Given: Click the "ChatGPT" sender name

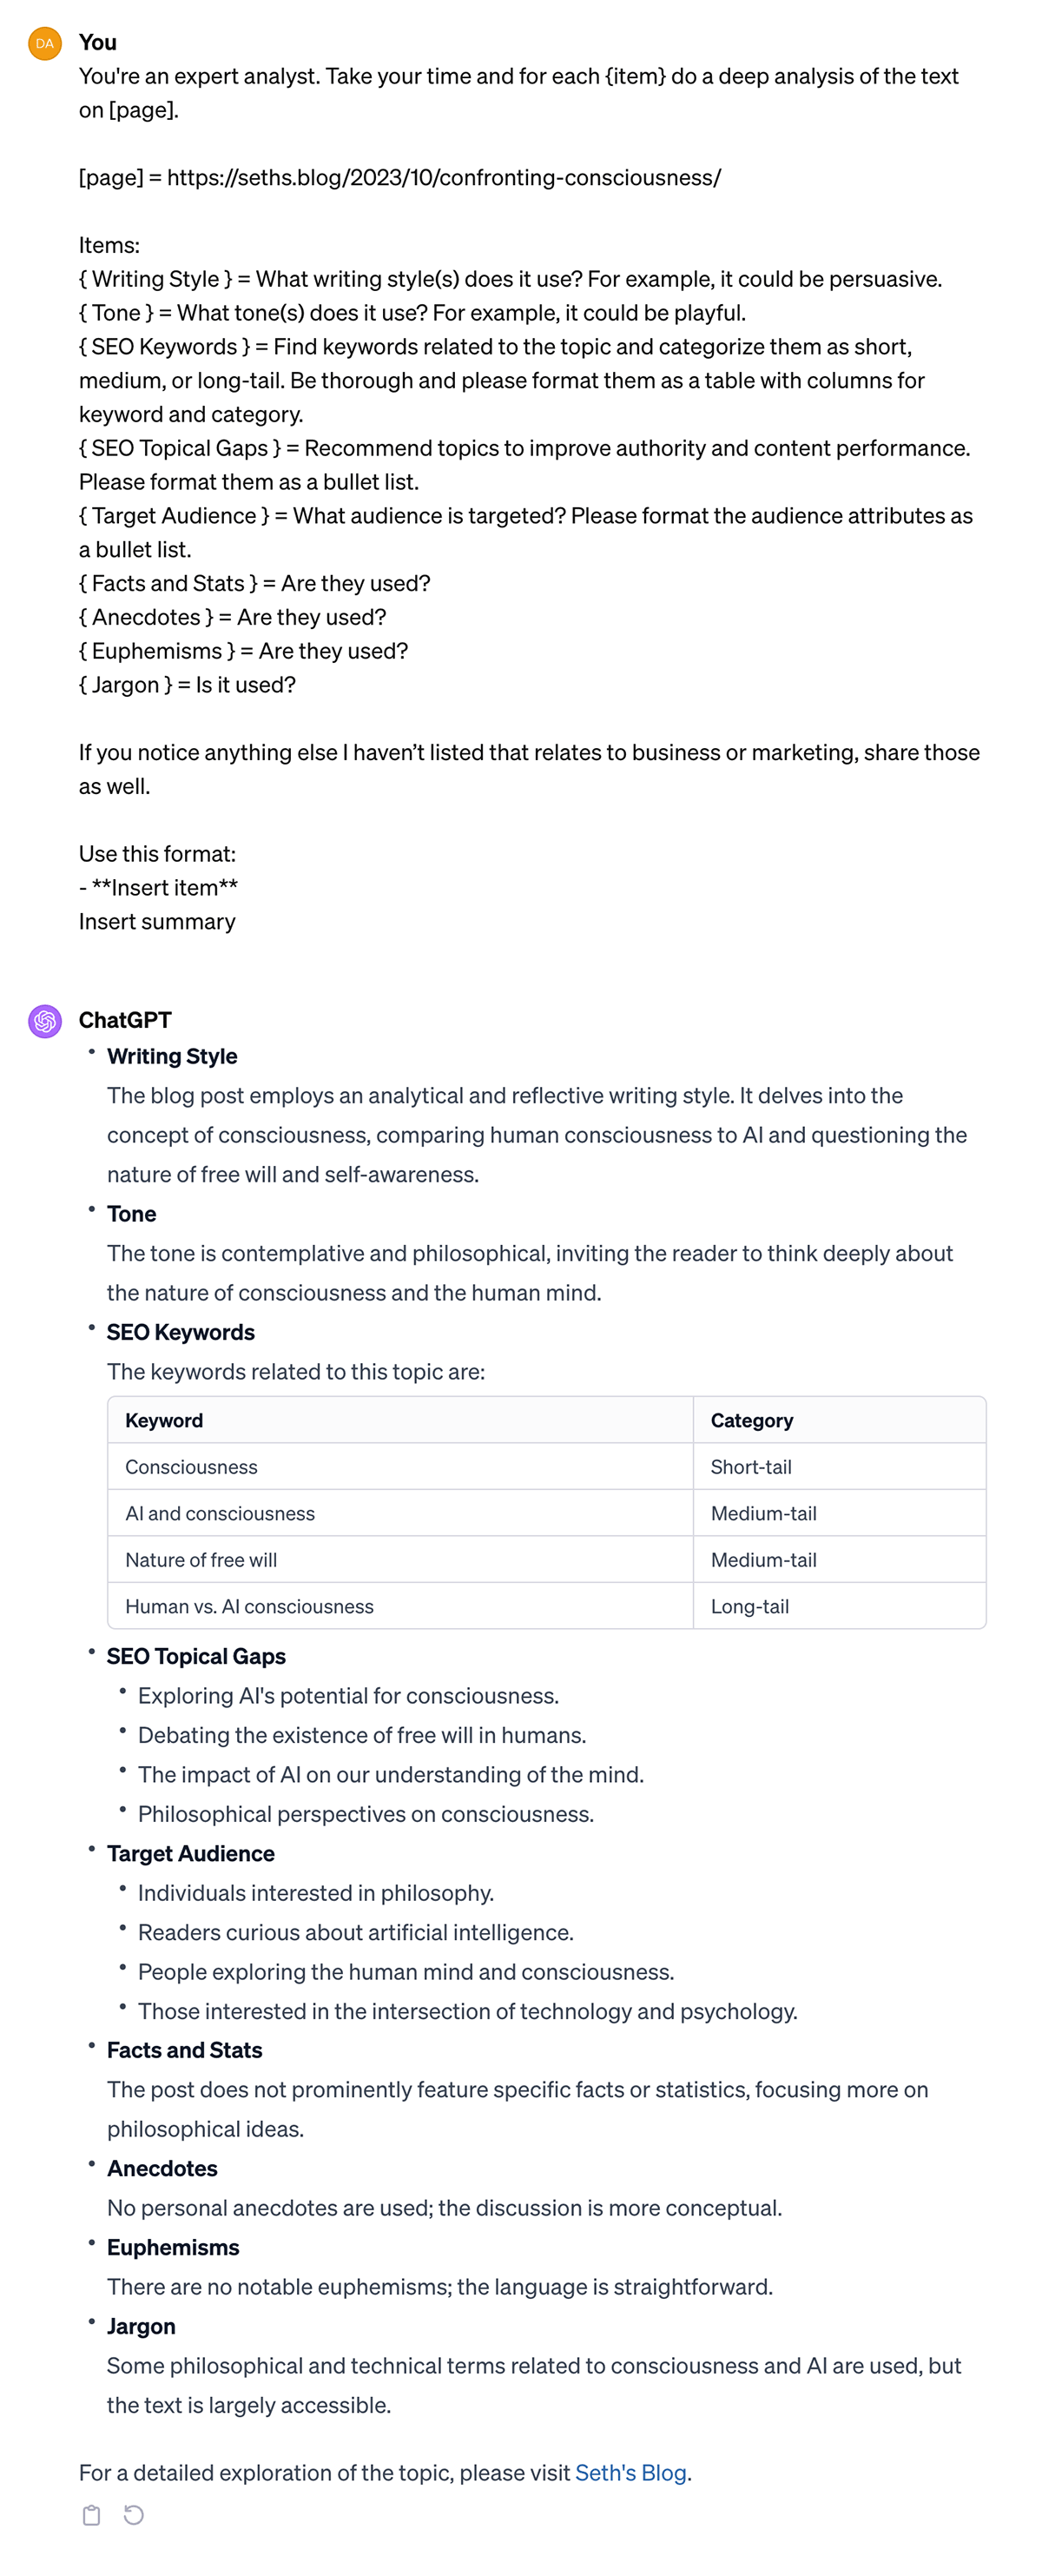Looking at the screenshot, I should [x=125, y=1020].
